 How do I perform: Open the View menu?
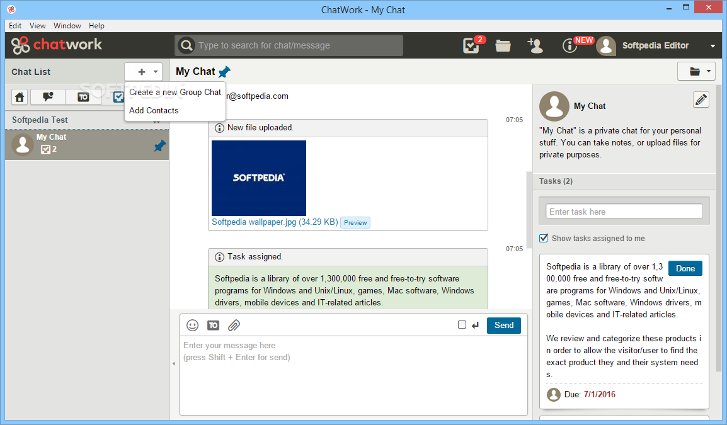coord(38,25)
